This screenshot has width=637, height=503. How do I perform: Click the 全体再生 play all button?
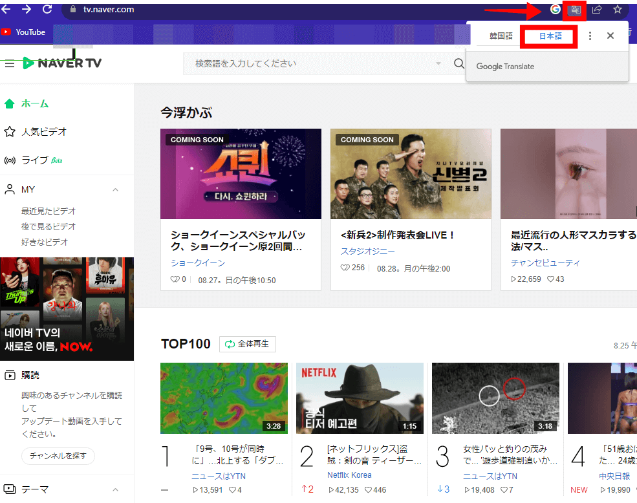click(x=248, y=344)
